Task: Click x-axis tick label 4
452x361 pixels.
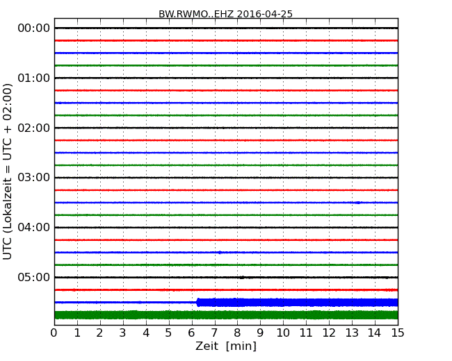Action: (146, 333)
